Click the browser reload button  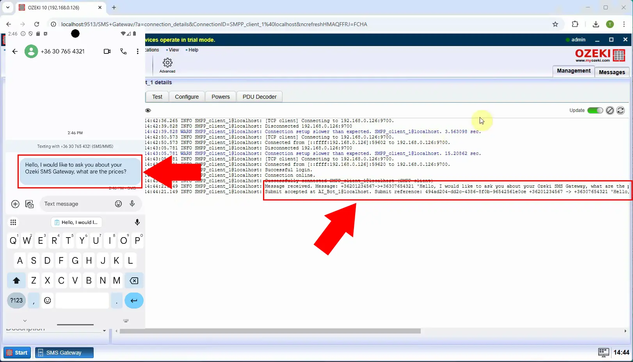(x=37, y=24)
